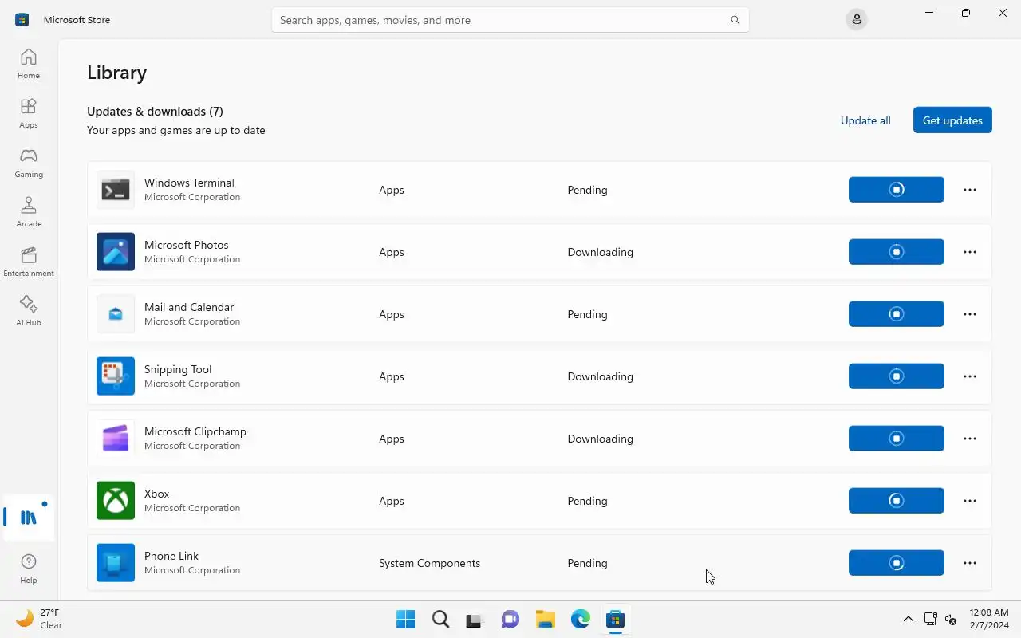Click the Microsoft Store taskbar icon
Viewport: 1021px width, 638px height.
point(615,619)
